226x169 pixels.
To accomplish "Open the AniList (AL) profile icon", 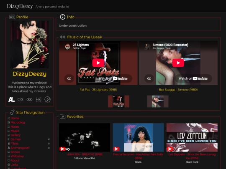I will [x=11, y=99].
